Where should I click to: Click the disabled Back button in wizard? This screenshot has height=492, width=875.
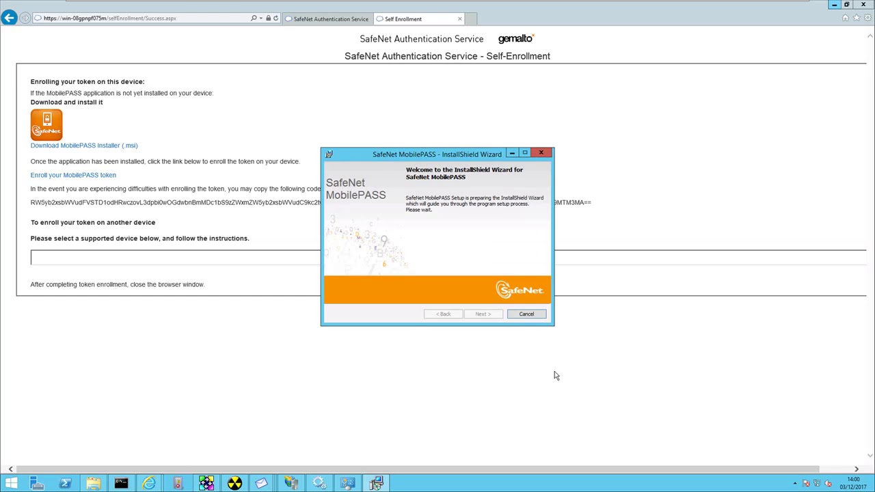coord(444,314)
